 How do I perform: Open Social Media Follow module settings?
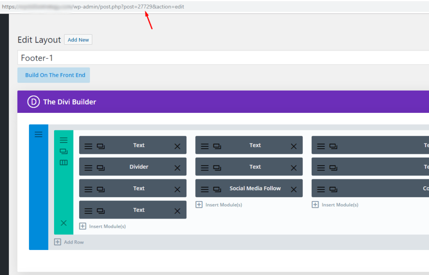tap(204, 189)
